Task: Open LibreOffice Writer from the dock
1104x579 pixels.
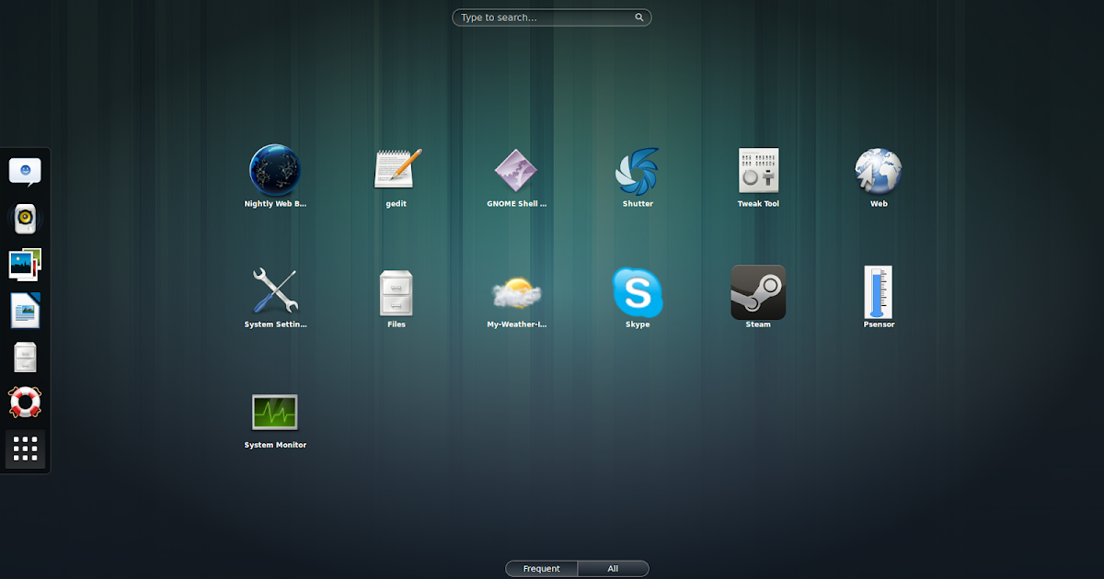Action: click(x=25, y=310)
